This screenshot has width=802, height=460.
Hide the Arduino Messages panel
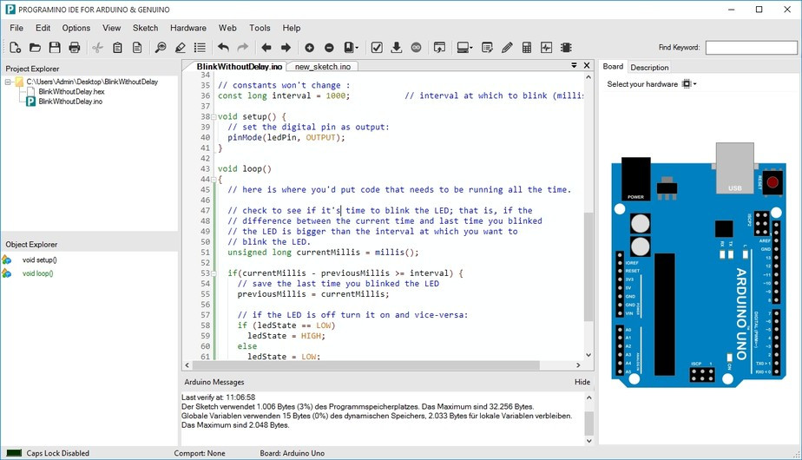[582, 382]
